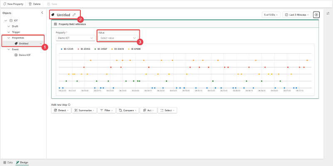Image resolution: width=333 pixels, height=166 pixels.
Task: Click the pencil icon to rename Untitled
Action: point(74,15)
